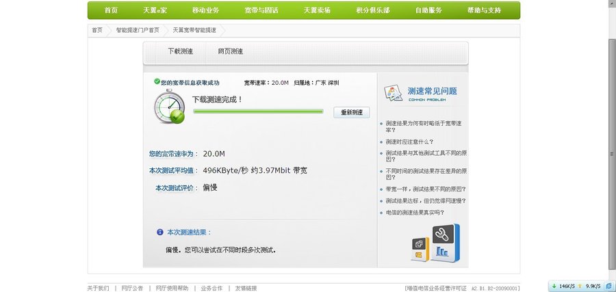Go to 智能提速门户首页 breadcrumb link
This screenshot has width=616, height=292.
[x=138, y=30]
